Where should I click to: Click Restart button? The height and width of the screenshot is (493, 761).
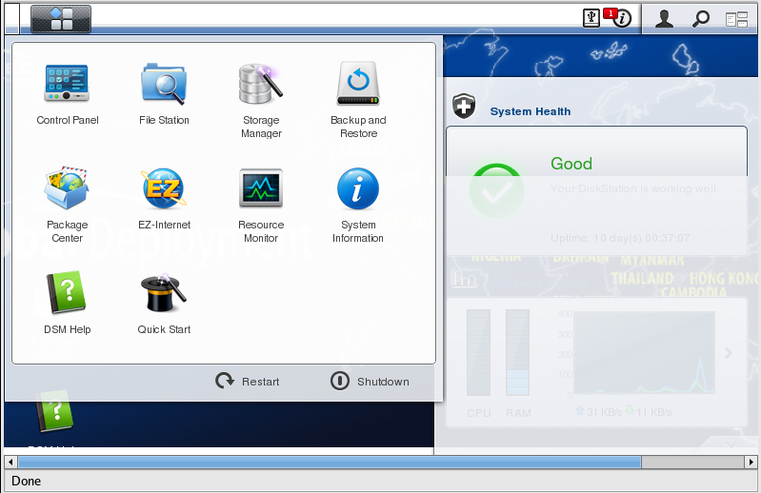(248, 382)
